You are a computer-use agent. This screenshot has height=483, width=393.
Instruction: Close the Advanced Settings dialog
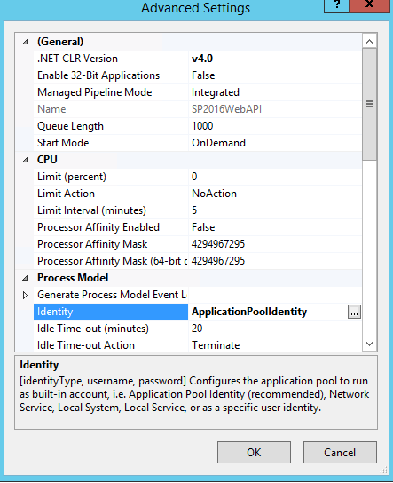tap(369, 5)
